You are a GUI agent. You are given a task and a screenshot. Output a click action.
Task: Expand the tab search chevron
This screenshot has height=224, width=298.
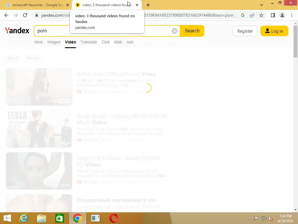coord(262,5)
